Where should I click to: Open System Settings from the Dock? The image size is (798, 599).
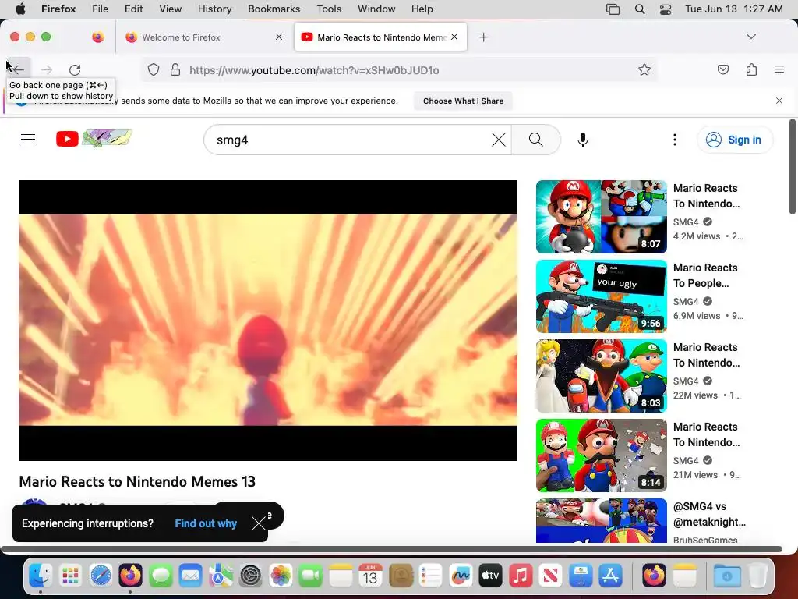(x=251, y=576)
